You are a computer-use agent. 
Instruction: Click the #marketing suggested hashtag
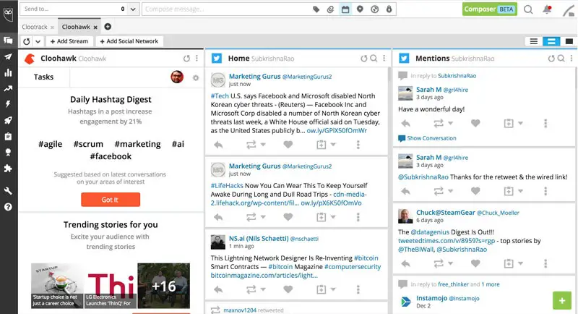(137, 144)
